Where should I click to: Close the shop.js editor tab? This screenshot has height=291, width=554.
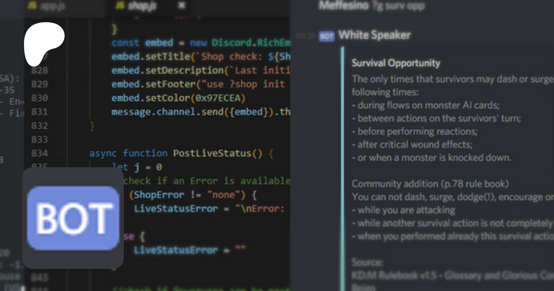[x=182, y=5]
